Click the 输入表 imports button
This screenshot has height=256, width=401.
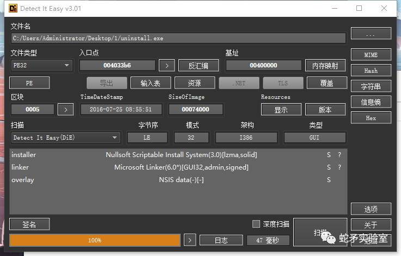pyautogui.click(x=150, y=83)
